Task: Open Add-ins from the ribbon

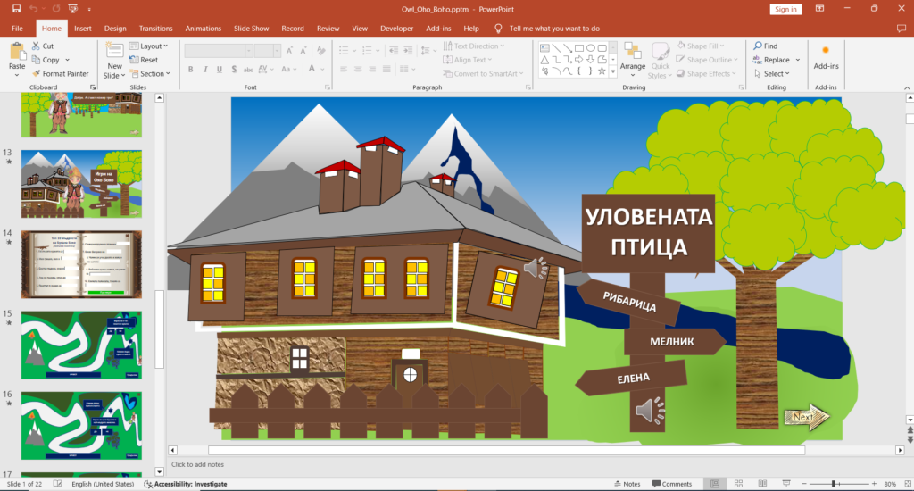Action: click(x=826, y=57)
